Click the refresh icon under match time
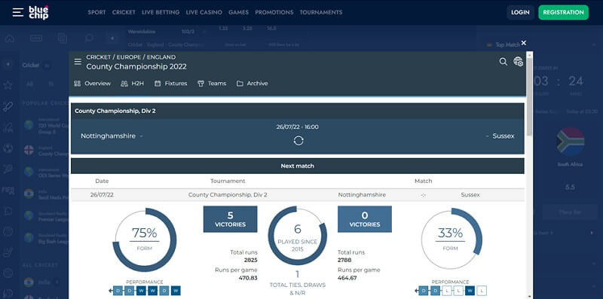The image size is (603, 299). tap(298, 141)
